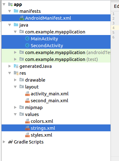Select styles.xml file
This screenshot has width=119, height=161.
(x=41, y=135)
